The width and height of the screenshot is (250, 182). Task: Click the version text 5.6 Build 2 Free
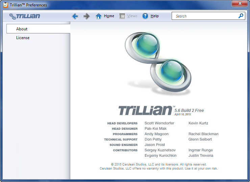coord(189,111)
